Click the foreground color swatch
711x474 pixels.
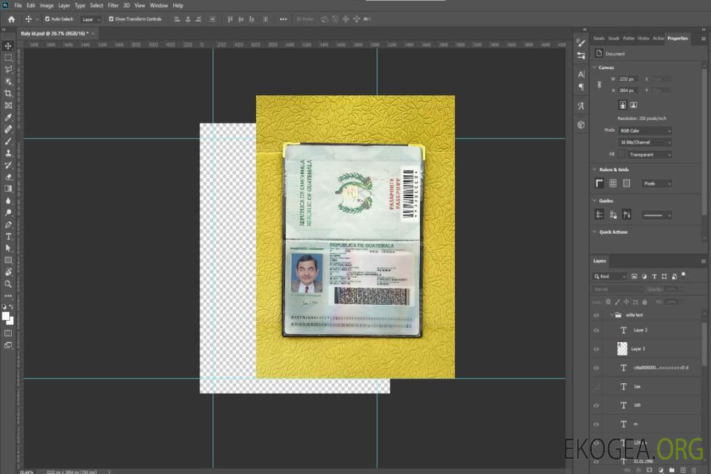tap(6, 316)
